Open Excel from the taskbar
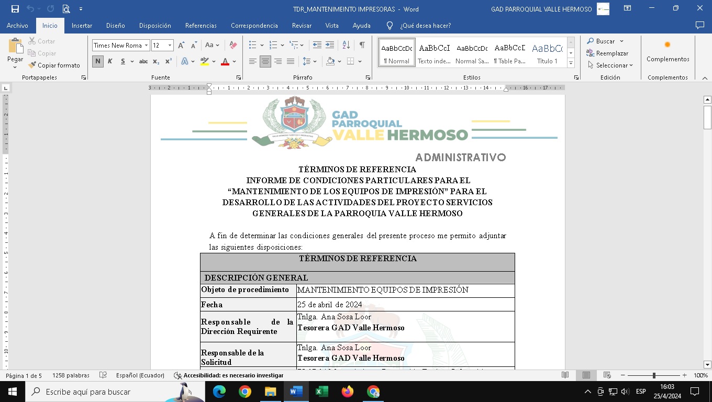 point(321,392)
